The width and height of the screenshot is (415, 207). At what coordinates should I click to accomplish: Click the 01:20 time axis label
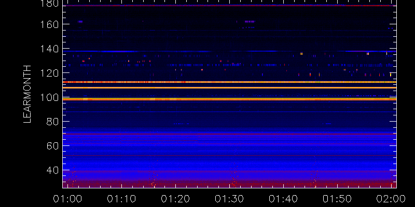175,199
